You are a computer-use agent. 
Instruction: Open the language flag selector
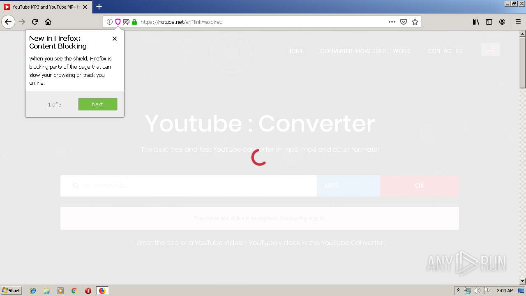[x=491, y=50]
